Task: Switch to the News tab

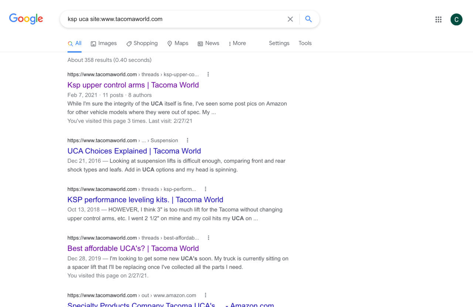Action: [208, 43]
